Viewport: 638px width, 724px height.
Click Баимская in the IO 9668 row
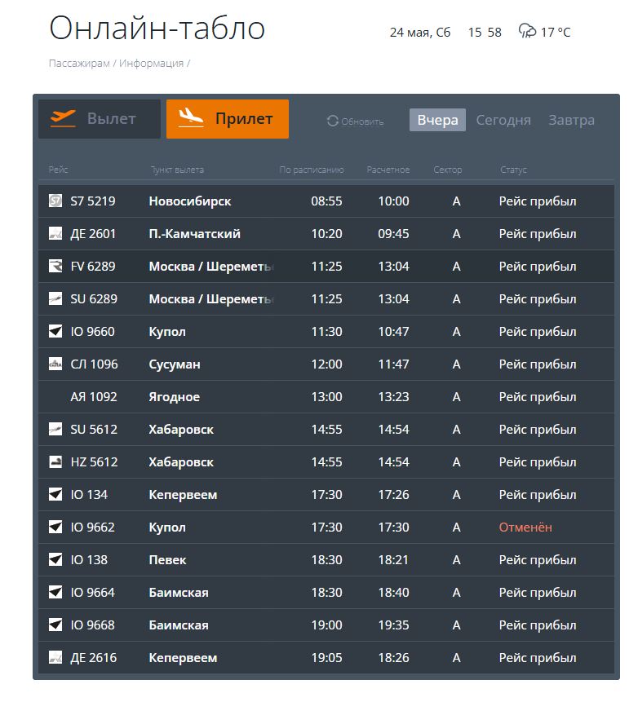tap(179, 625)
